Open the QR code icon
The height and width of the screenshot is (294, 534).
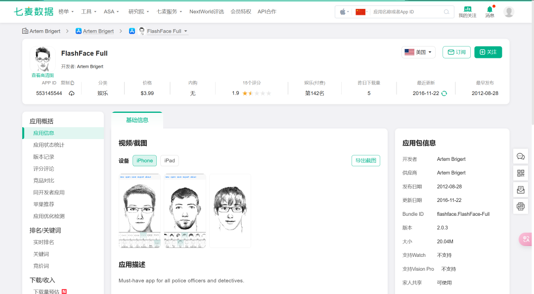tap(521, 173)
